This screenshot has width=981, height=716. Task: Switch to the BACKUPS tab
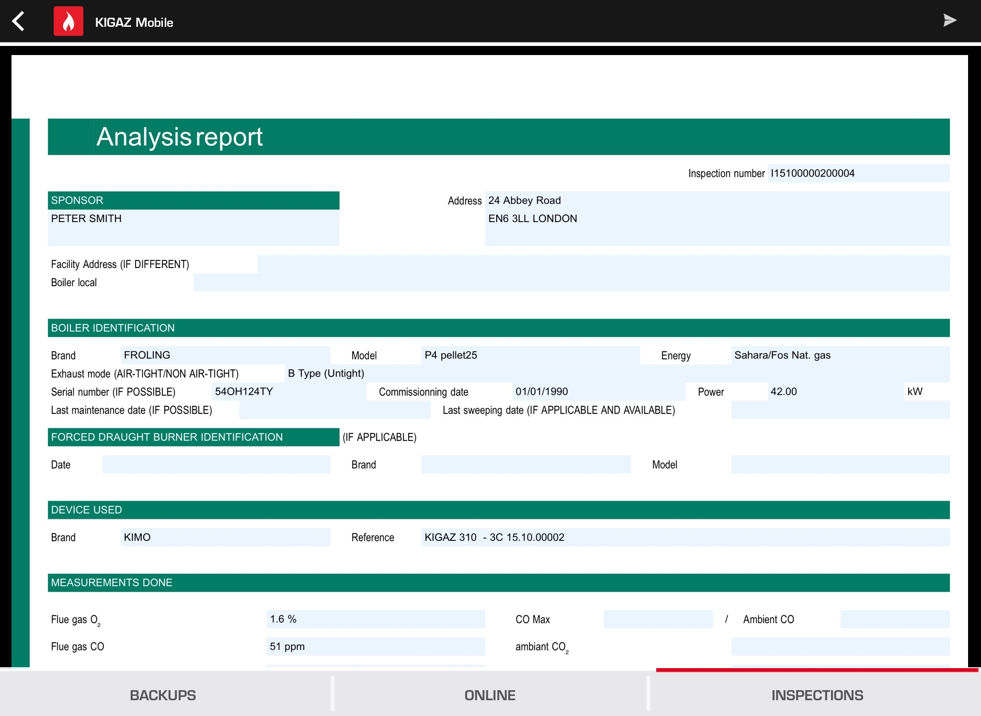click(163, 695)
